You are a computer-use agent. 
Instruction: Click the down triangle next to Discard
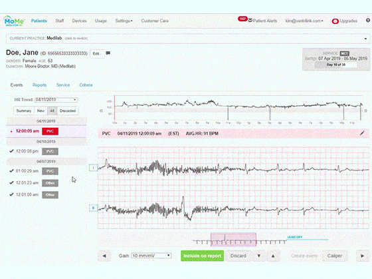point(259,256)
